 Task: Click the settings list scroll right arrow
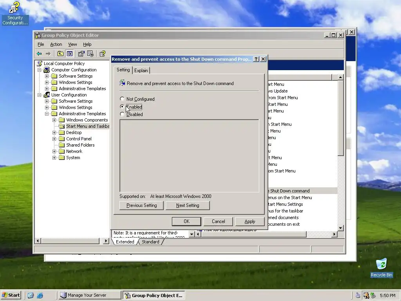pos(334,234)
